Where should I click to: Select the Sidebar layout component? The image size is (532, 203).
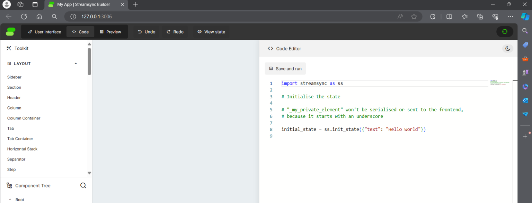pos(14,77)
